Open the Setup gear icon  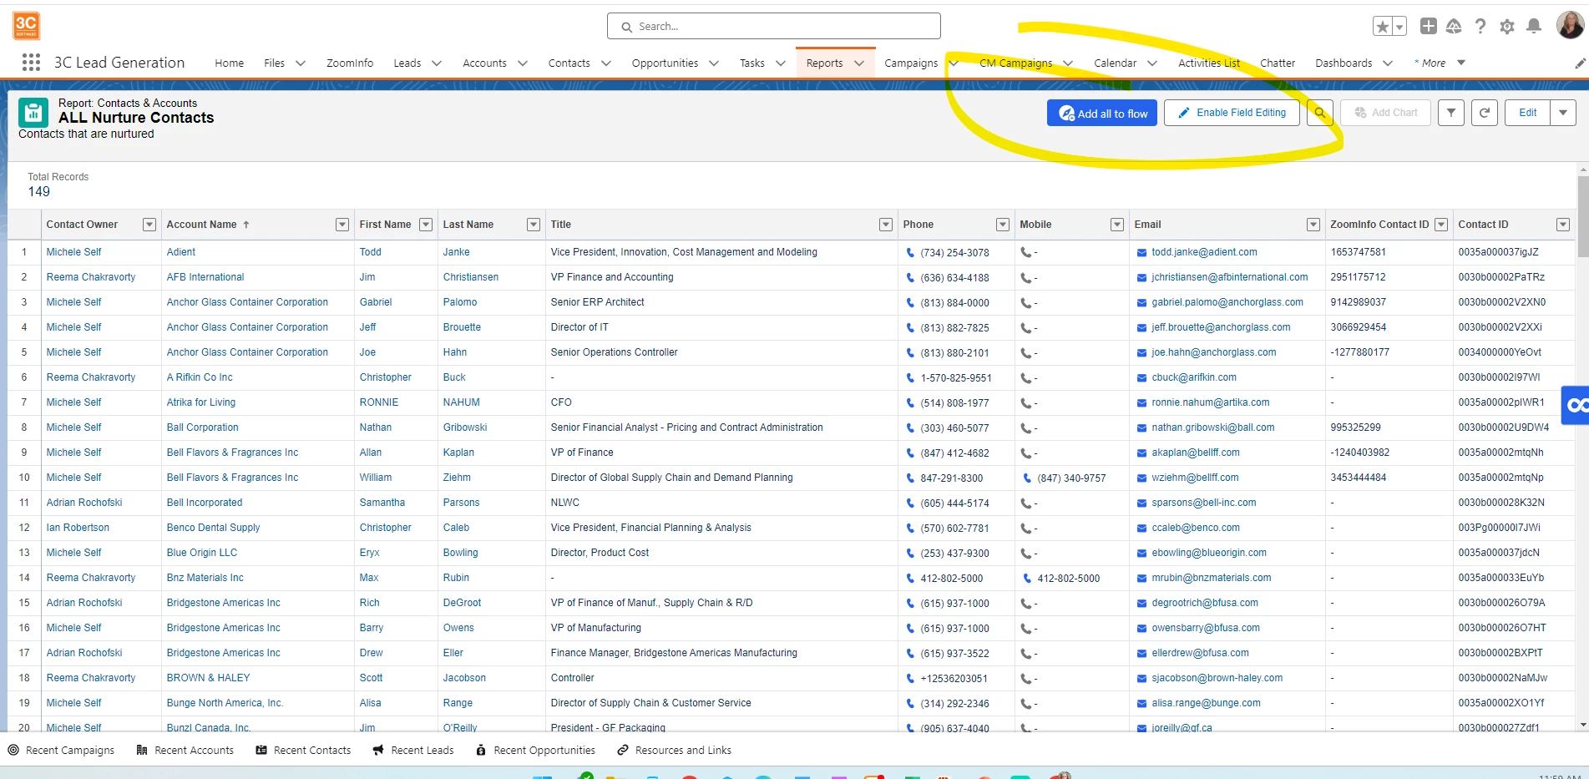coord(1507,27)
